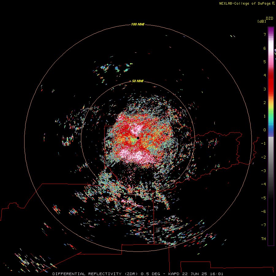Screen dimensions: 276x276
Task: Click the scale label 7 on the legend
Action: coord(265,34)
